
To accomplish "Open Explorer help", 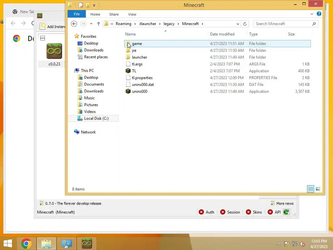I will [x=319, y=14].
